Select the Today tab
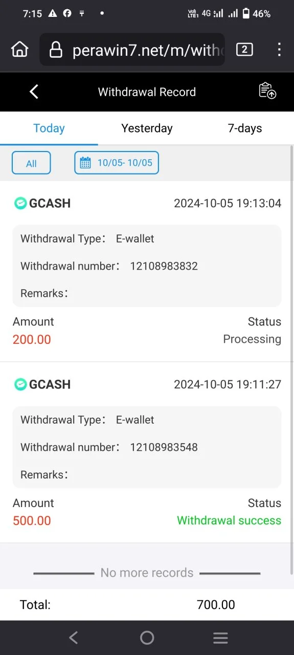 coord(49,128)
